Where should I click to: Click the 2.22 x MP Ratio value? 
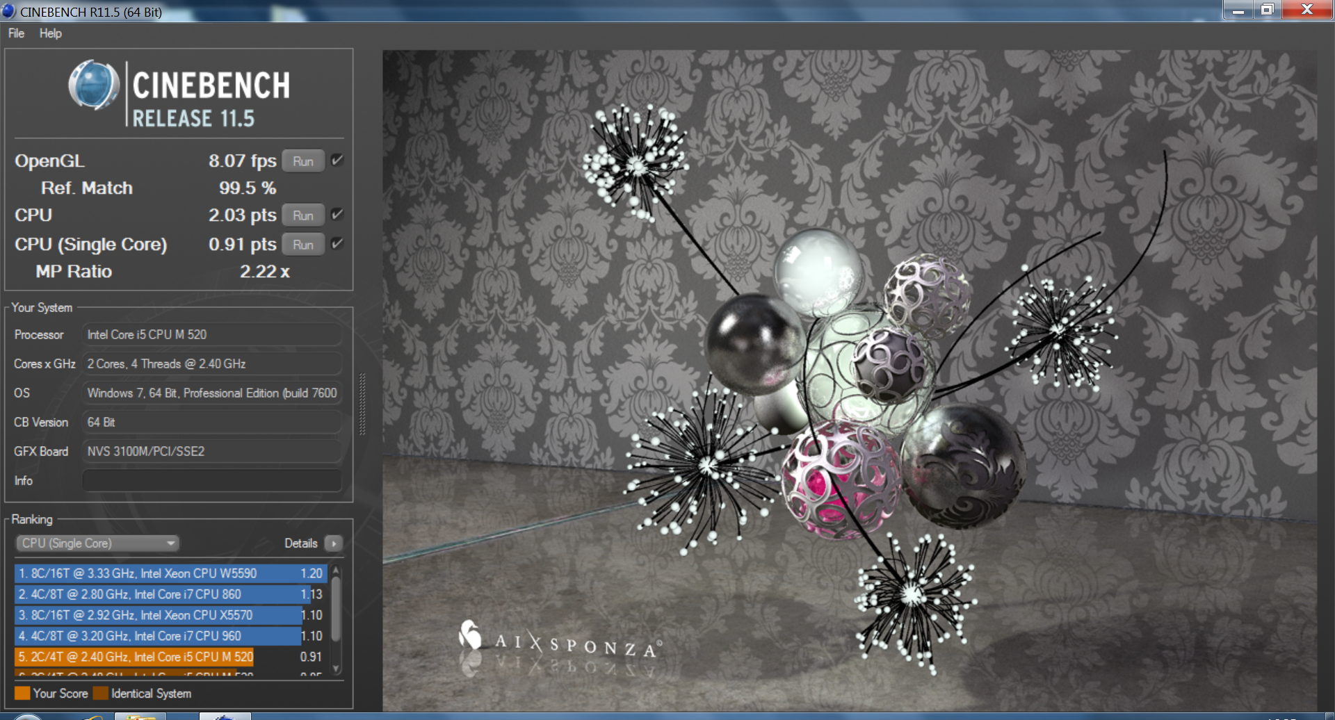coord(264,272)
